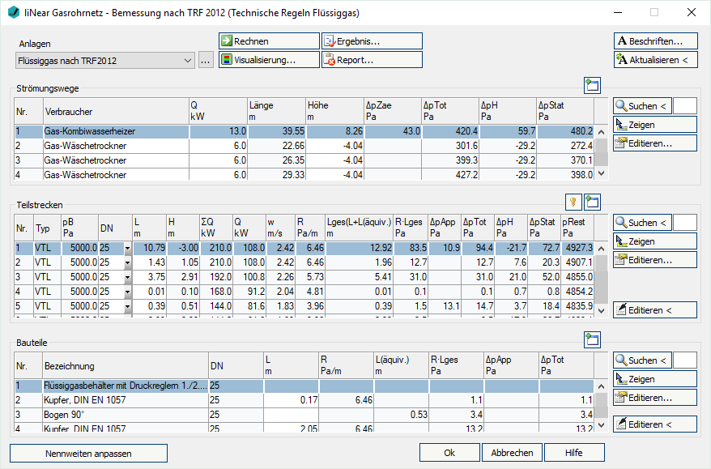This screenshot has width=711, height=469.
Task: Select the Gas-Wäschetrockner row number 2
Action: click(304, 146)
